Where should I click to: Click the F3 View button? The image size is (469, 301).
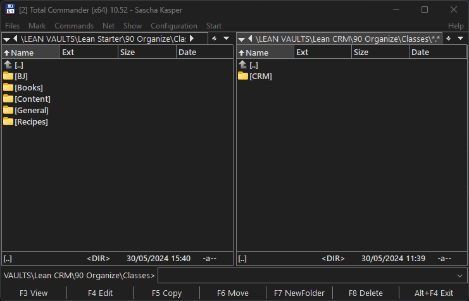34,293
